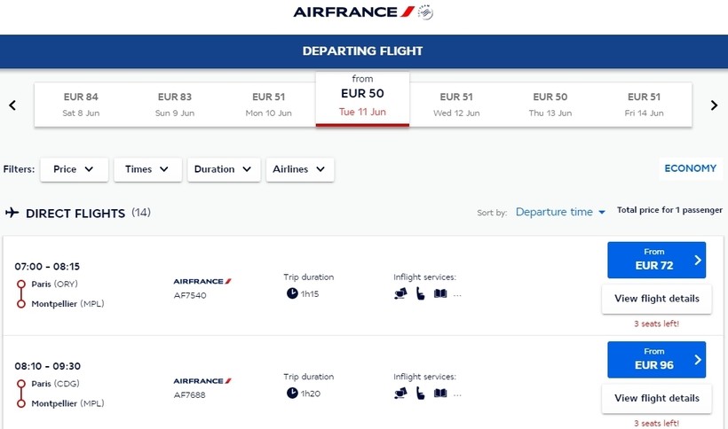This screenshot has width=728, height=429.
Task: Go to previous dates with left arrow
Action: [12, 105]
